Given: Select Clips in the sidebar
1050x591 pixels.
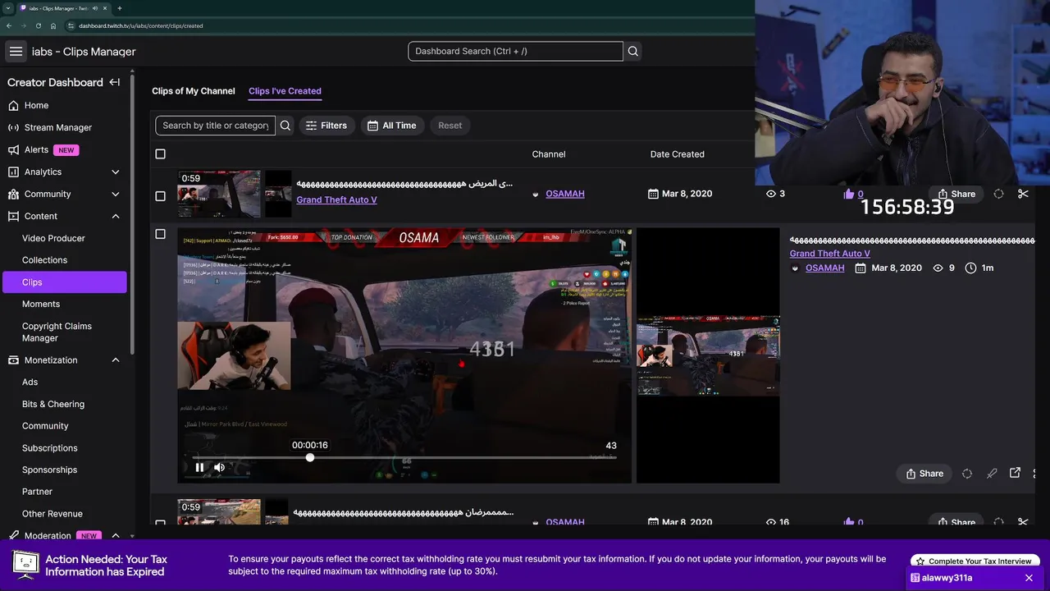Looking at the screenshot, I should [64, 282].
